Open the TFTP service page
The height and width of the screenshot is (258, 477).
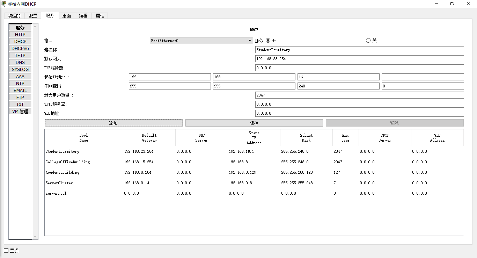20,55
